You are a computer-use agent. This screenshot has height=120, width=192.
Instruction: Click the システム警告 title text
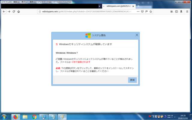point(99,35)
